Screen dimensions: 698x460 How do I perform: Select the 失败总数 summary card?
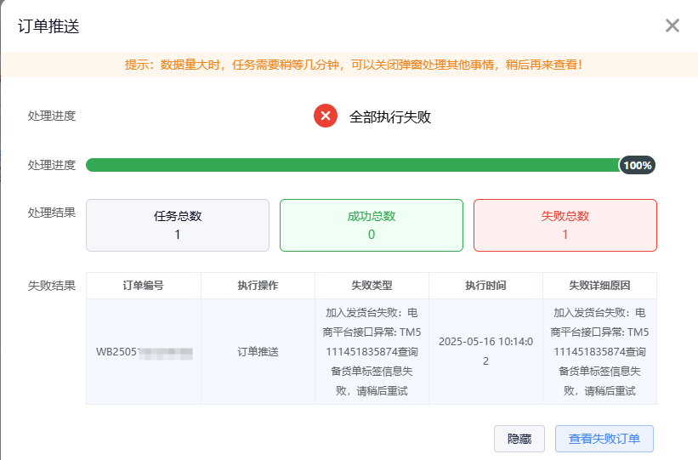click(x=565, y=225)
